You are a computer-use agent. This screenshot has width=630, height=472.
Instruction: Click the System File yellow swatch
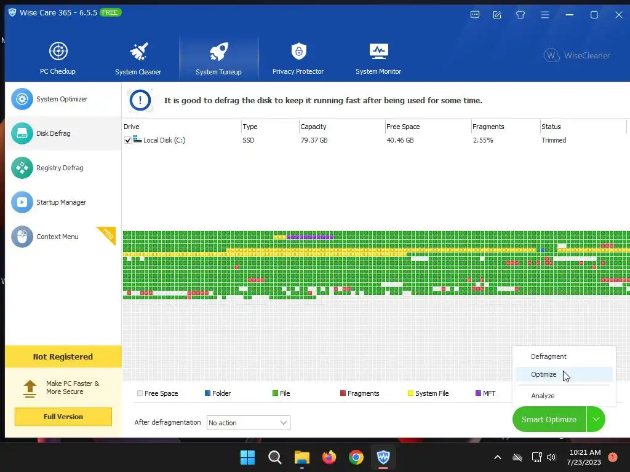pyautogui.click(x=410, y=393)
